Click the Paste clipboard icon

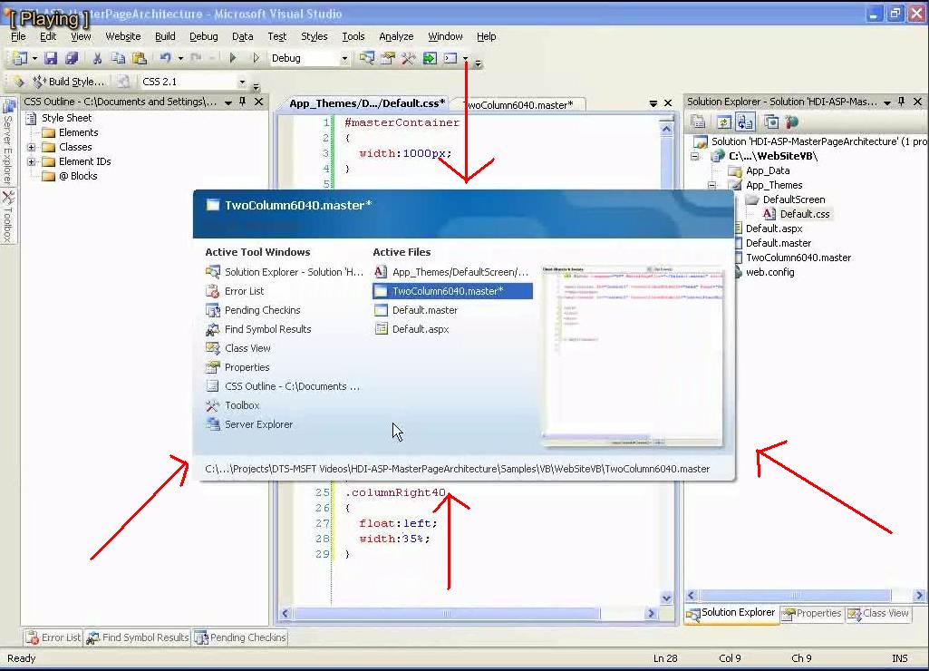pyautogui.click(x=139, y=58)
